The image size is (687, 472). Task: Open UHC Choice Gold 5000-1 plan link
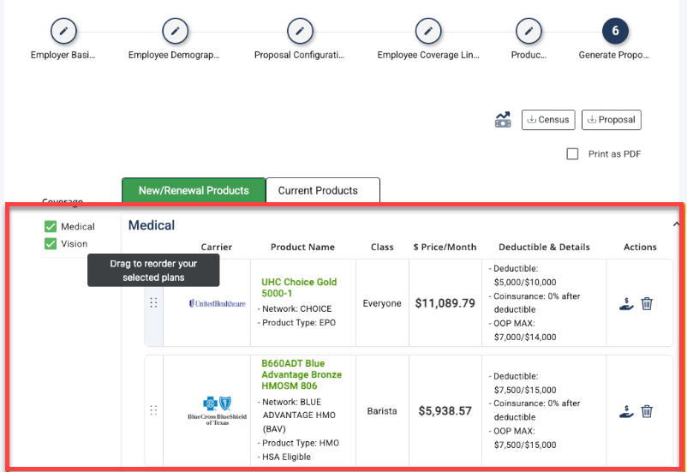click(299, 288)
